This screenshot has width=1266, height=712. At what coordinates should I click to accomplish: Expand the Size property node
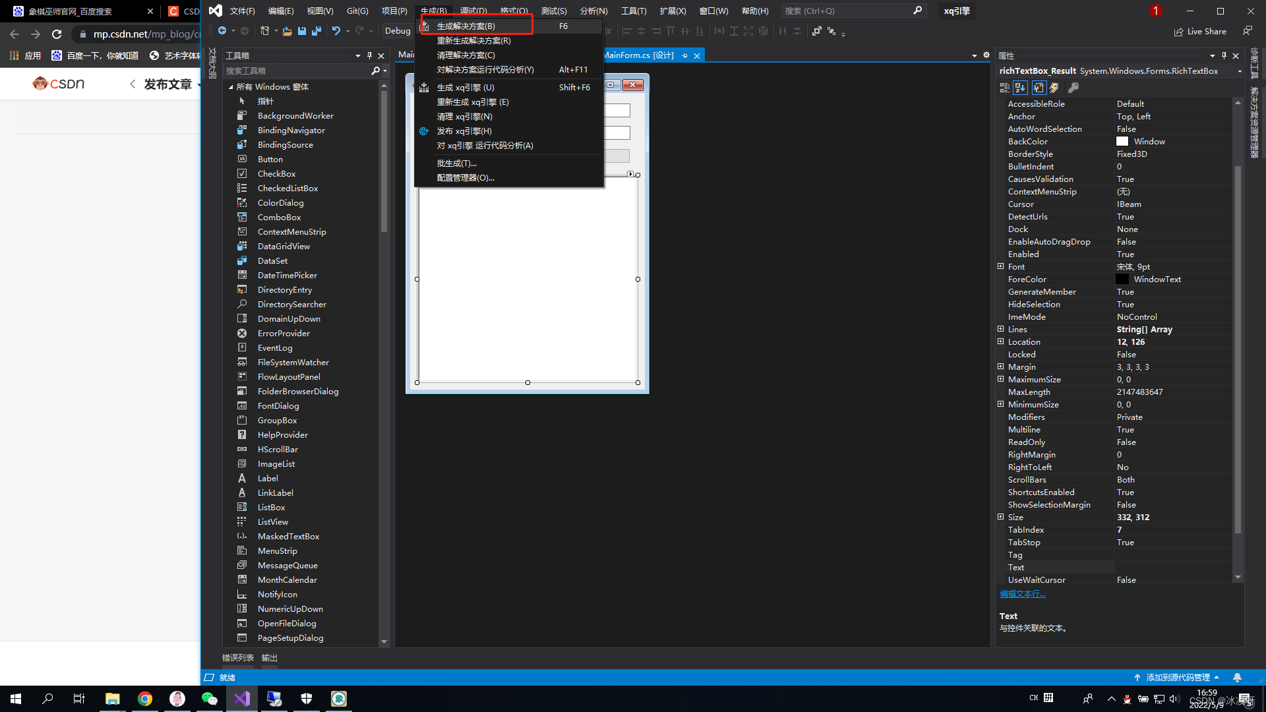(x=1000, y=517)
